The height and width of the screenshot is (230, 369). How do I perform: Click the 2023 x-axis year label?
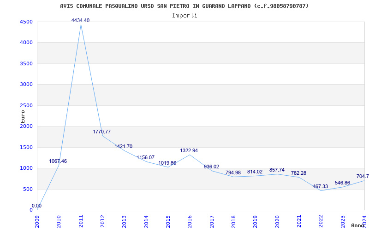(x=343, y=221)
